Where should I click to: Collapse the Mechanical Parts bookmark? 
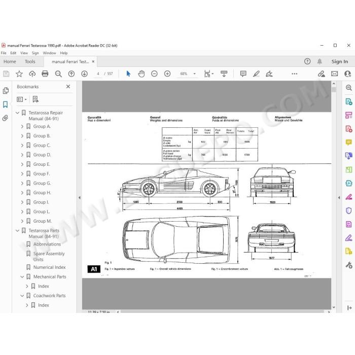tap(22, 277)
